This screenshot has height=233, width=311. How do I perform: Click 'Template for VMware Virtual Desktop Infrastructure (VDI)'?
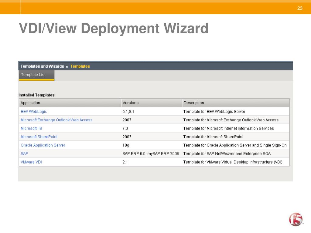233,162
